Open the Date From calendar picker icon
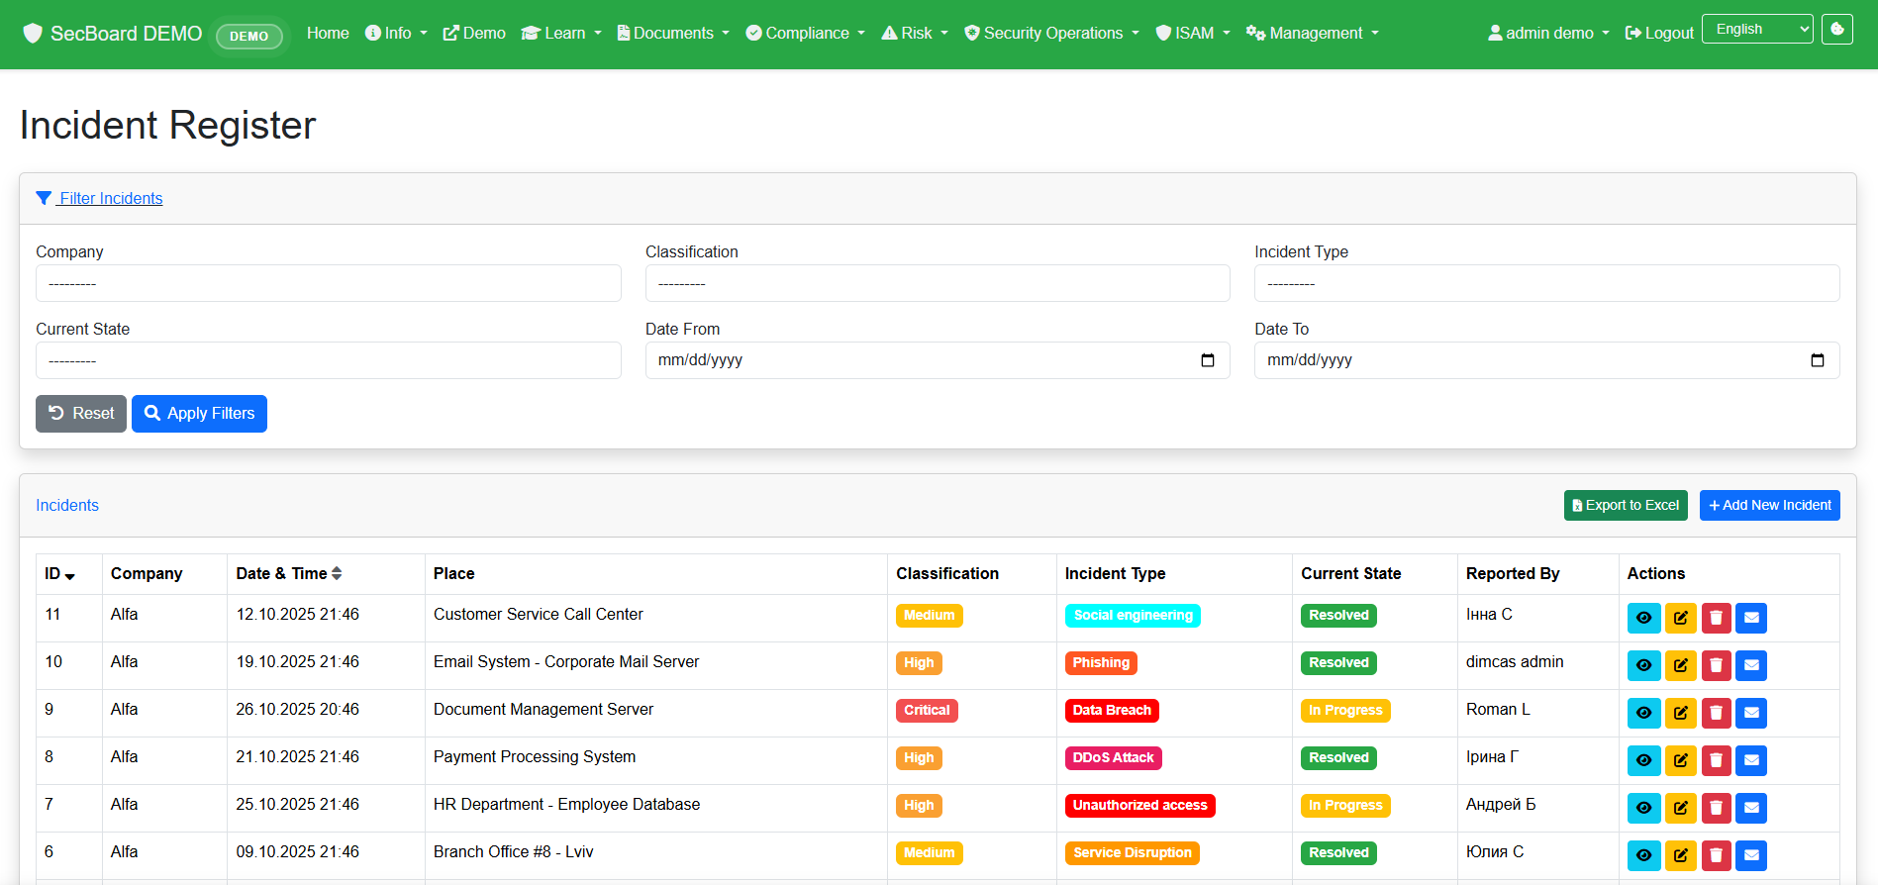The height and width of the screenshot is (885, 1878). point(1208,360)
